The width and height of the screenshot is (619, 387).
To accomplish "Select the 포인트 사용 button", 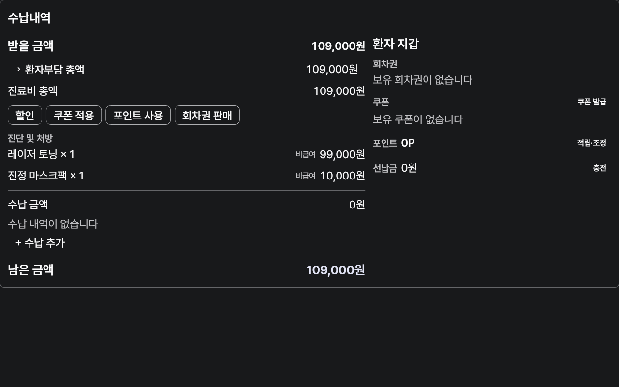I will point(138,115).
